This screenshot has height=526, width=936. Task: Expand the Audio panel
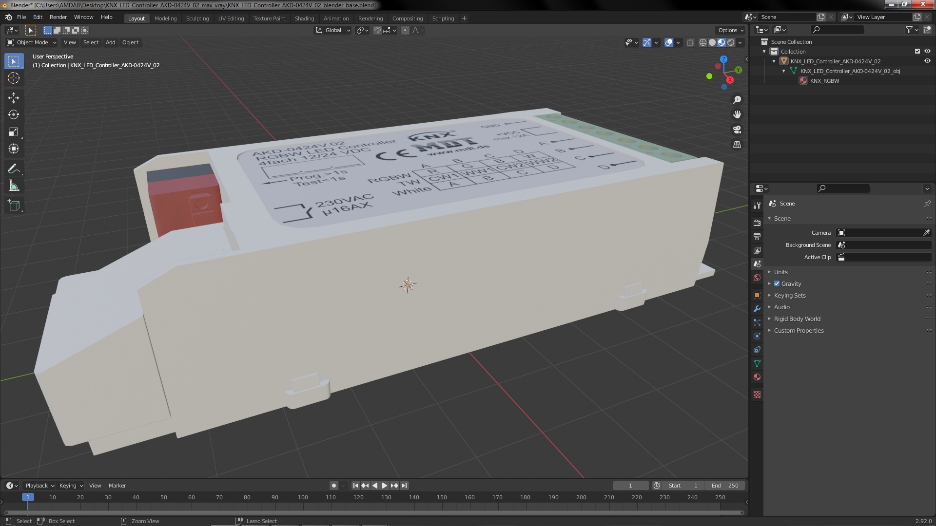tap(781, 307)
